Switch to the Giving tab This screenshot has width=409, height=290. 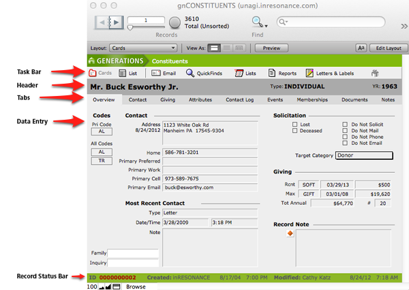click(x=167, y=99)
